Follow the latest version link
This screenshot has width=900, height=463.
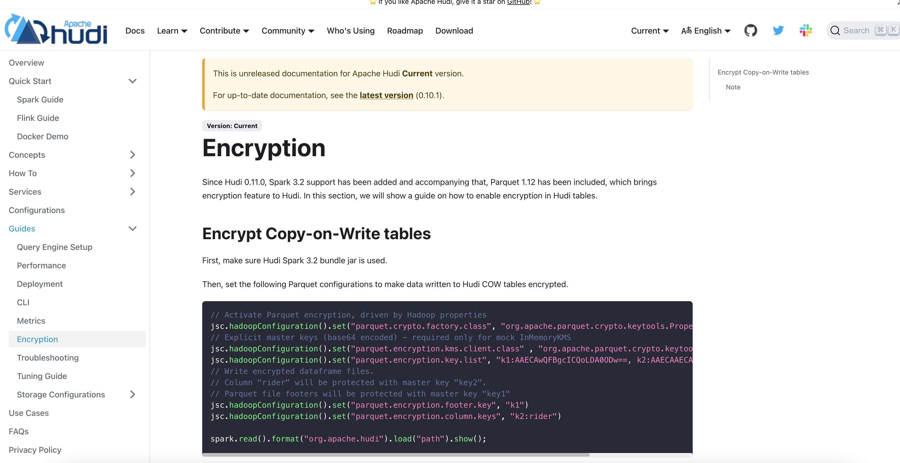click(x=386, y=95)
